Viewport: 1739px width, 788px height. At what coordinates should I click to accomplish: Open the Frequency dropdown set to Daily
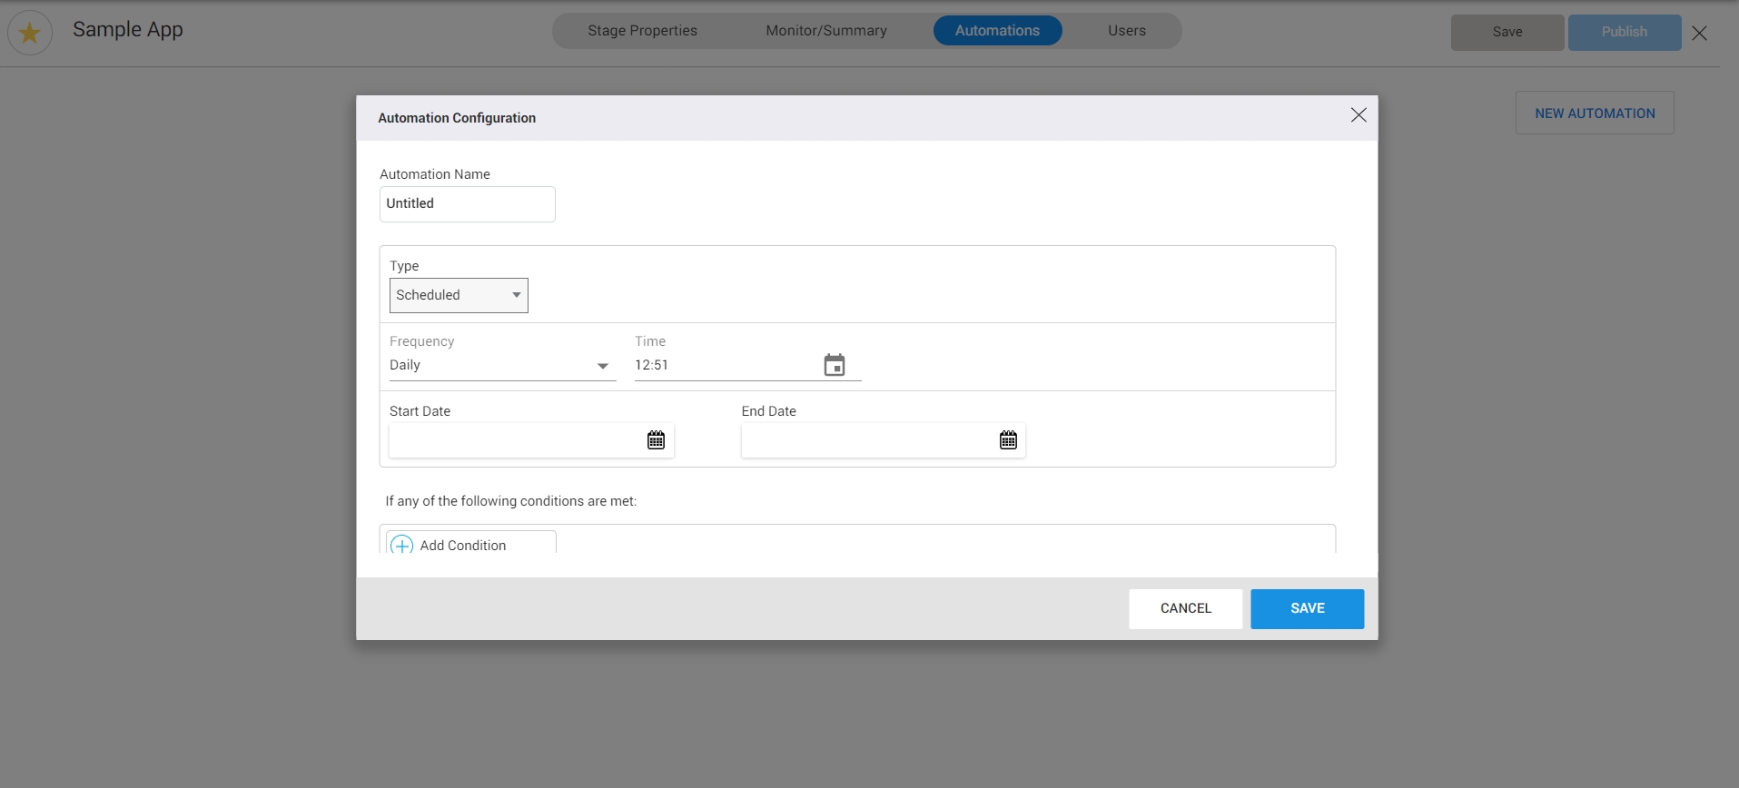pos(501,366)
